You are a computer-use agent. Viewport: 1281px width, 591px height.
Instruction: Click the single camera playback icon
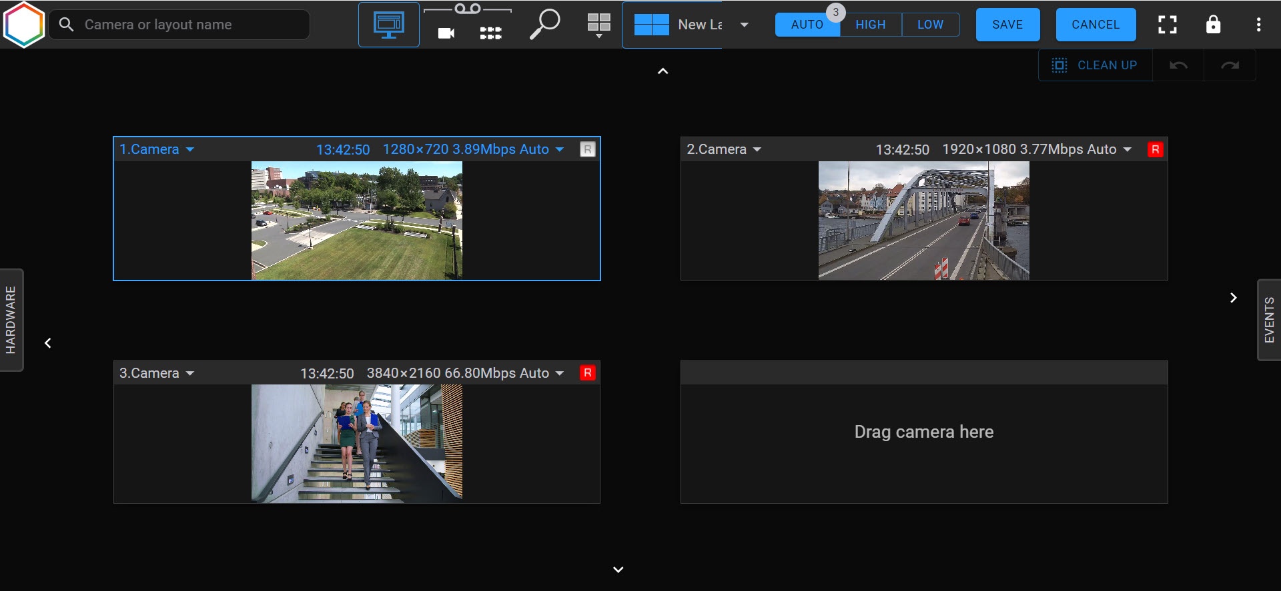point(446,33)
